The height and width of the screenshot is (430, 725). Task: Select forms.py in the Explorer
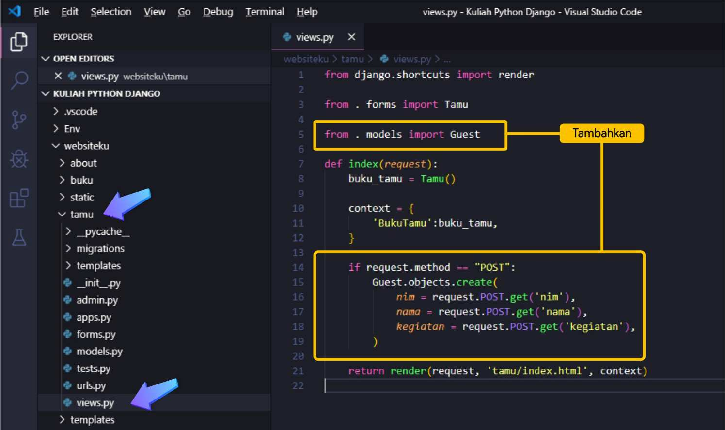(x=96, y=334)
